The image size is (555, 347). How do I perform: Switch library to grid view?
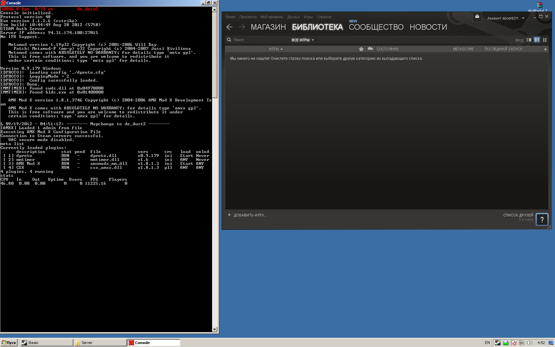click(545, 40)
